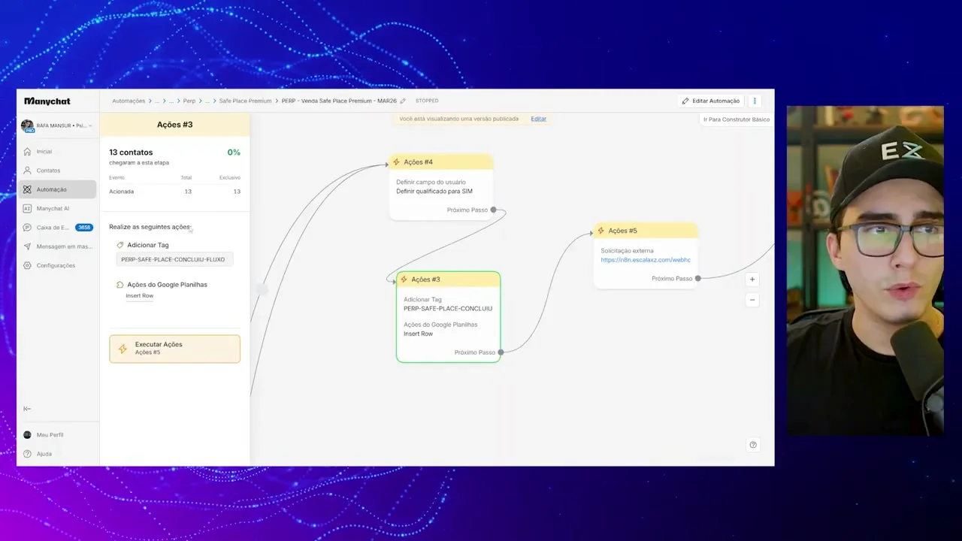Select Automação in the sidebar
The width and height of the screenshot is (962, 541).
[x=57, y=189]
